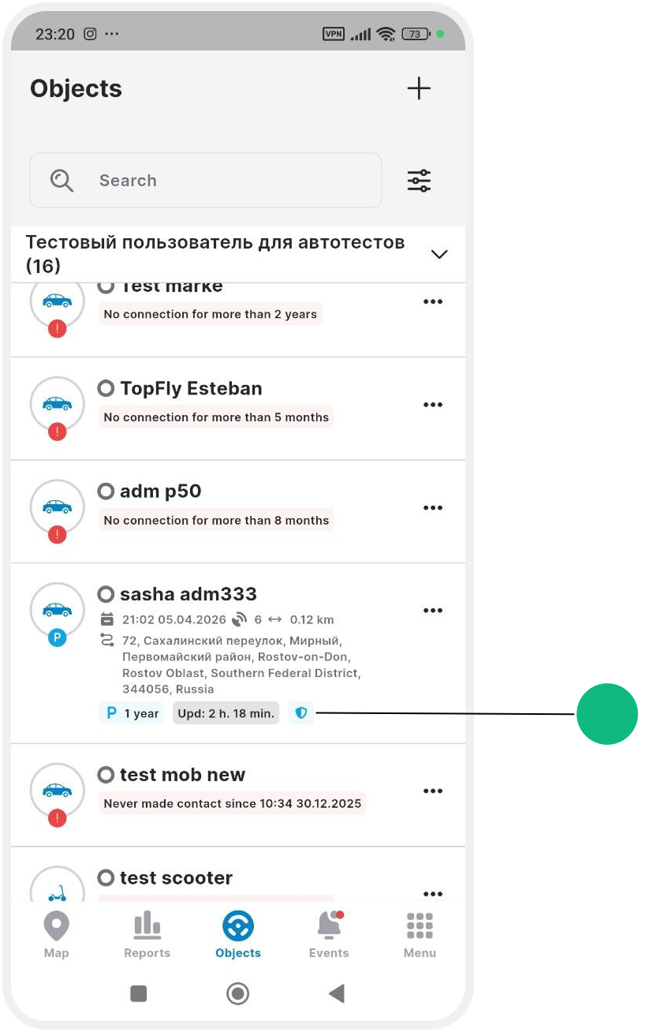Image resolution: width=657 pixels, height=1032 pixels.
Task: Tap the car icon of TopFly Esteban
Action: click(x=57, y=404)
